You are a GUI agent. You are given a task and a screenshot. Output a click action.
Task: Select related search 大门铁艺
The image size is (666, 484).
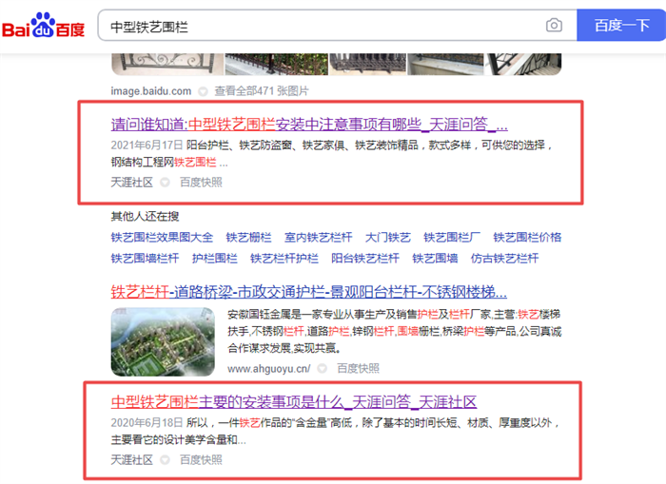coord(388,237)
